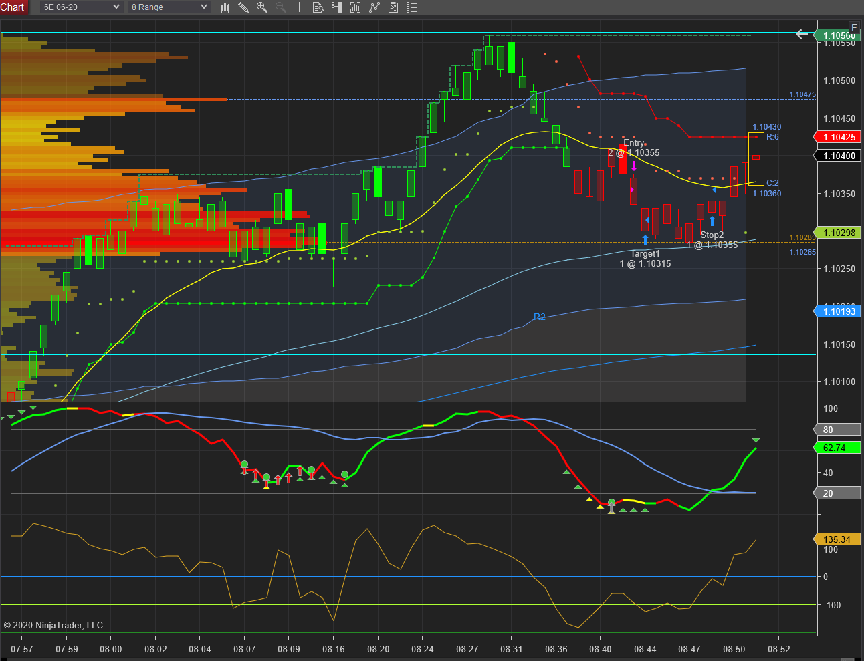Open the bar style candlestick icon
864x661 pixels.
coord(225,7)
